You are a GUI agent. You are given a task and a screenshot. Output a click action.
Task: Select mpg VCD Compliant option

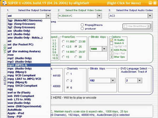[29, 75]
